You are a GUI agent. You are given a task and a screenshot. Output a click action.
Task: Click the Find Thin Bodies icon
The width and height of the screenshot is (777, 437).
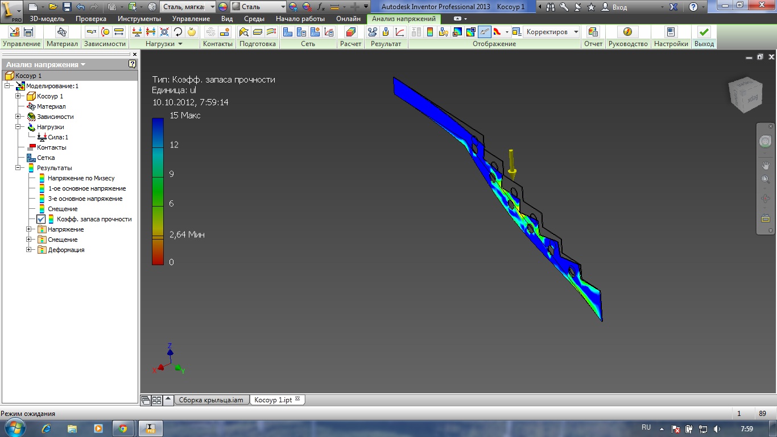(x=244, y=32)
